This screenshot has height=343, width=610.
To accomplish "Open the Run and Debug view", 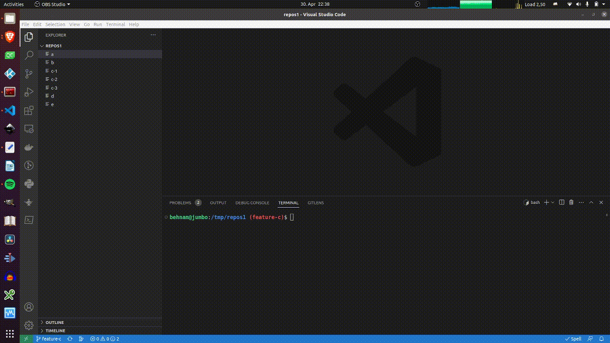I will [x=29, y=92].
